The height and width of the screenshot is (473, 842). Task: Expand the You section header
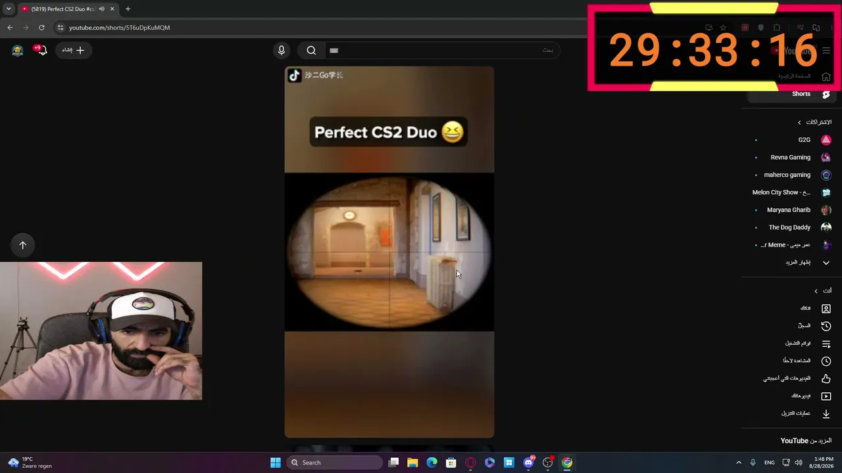tap(823, 291)
